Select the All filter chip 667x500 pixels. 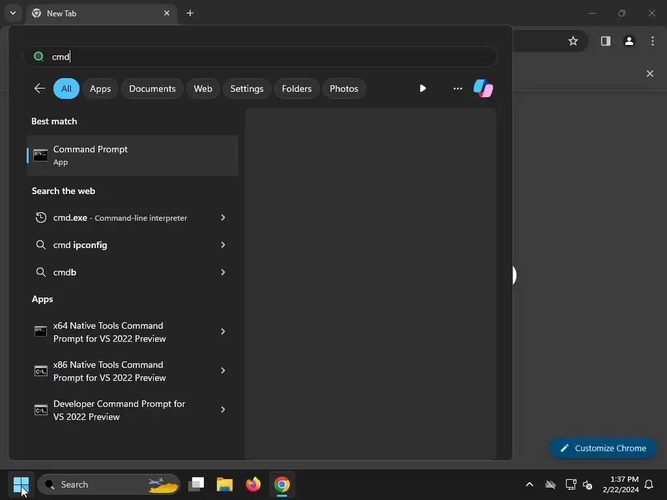(66, 89)
